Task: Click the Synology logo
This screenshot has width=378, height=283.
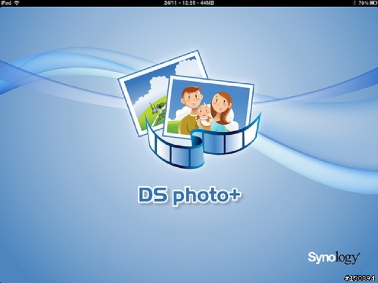Action: [x=334, y=258]
